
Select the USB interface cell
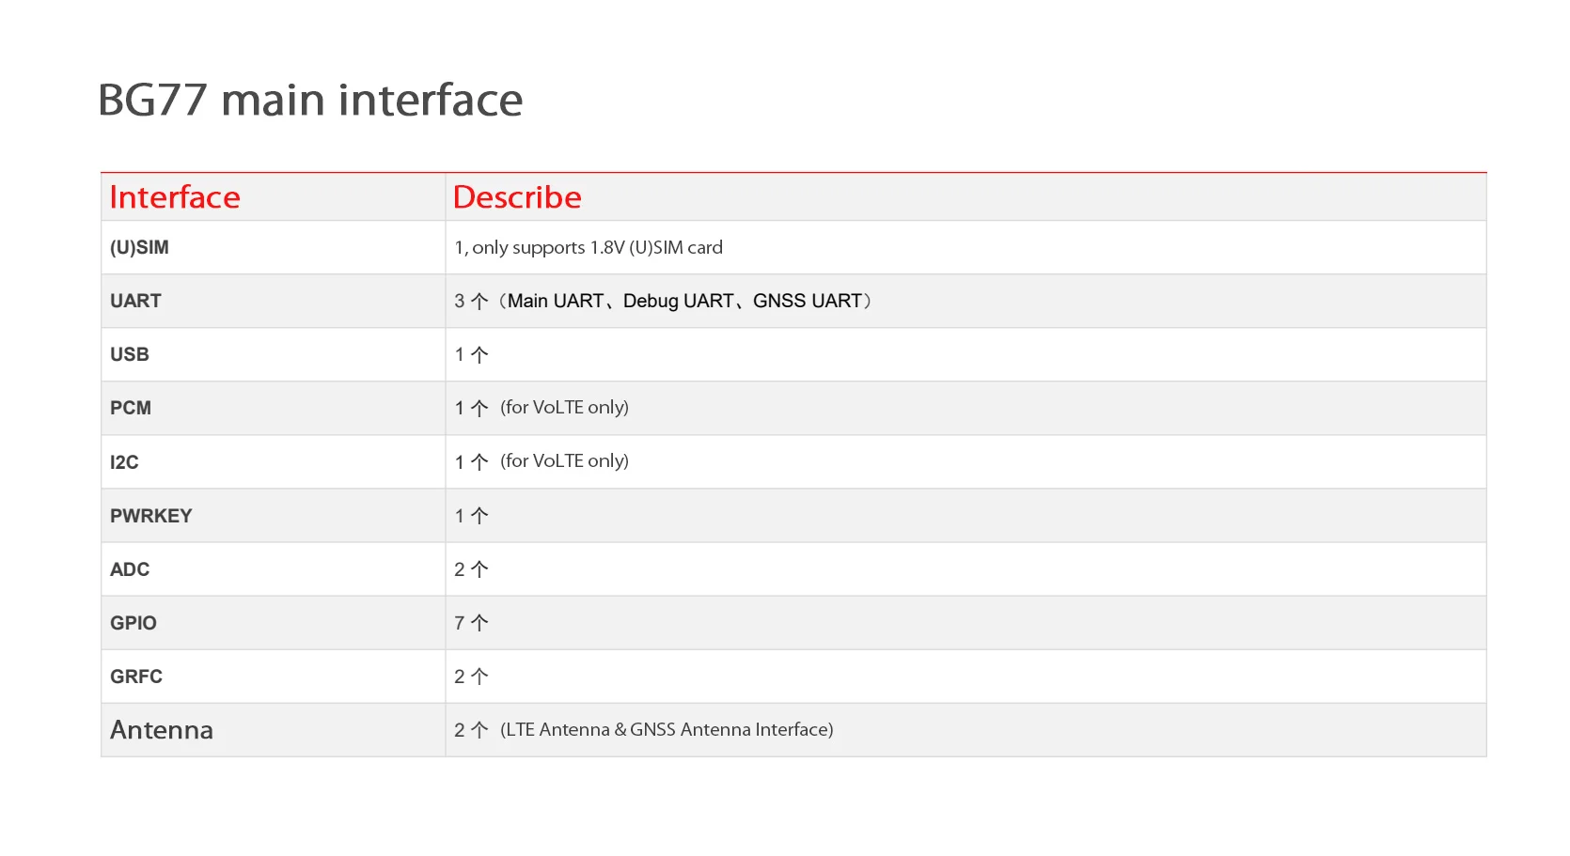click(x=130, y=354)
